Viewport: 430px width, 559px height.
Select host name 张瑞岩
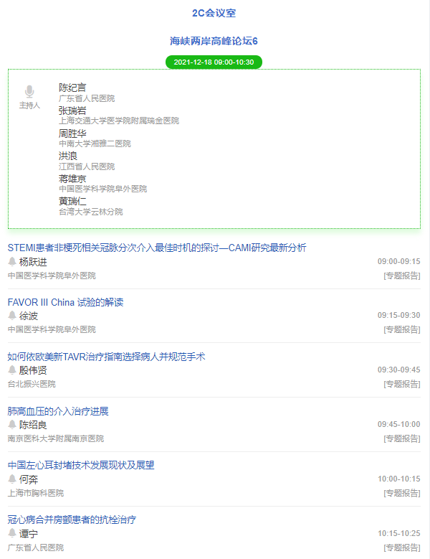[72, 111]
